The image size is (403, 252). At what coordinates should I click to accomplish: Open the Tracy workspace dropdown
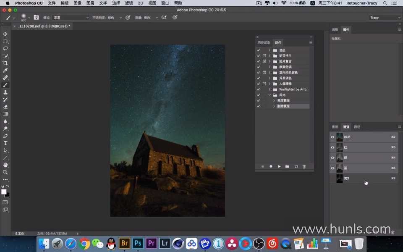coord(385,18)
